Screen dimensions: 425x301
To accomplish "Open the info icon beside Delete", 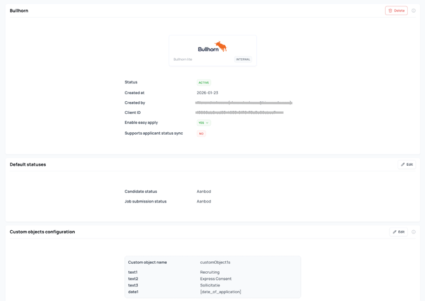I will [x=414, y=11].
